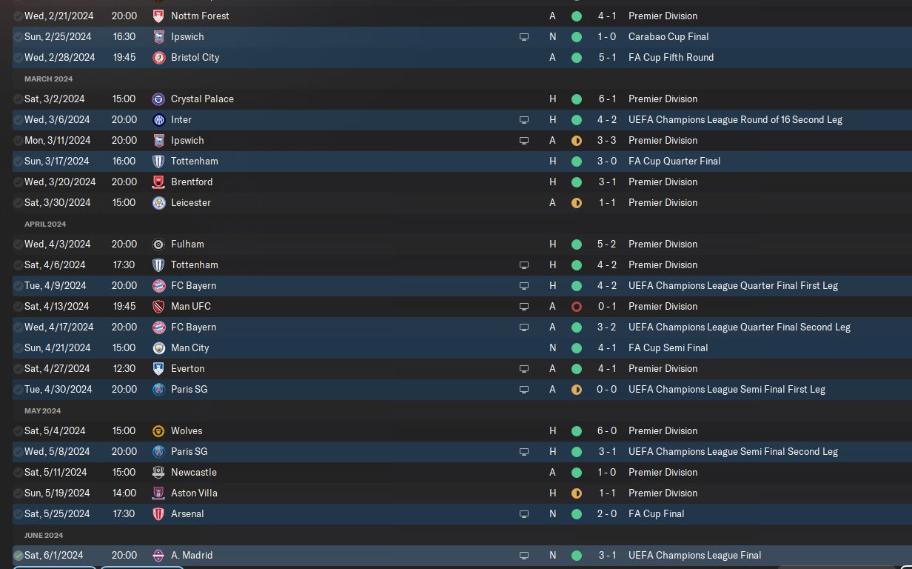Image resolution: width=912 pixels, height=569 pixels.
Task: Click the Wolves club crest icon
Action: [158, 430]
